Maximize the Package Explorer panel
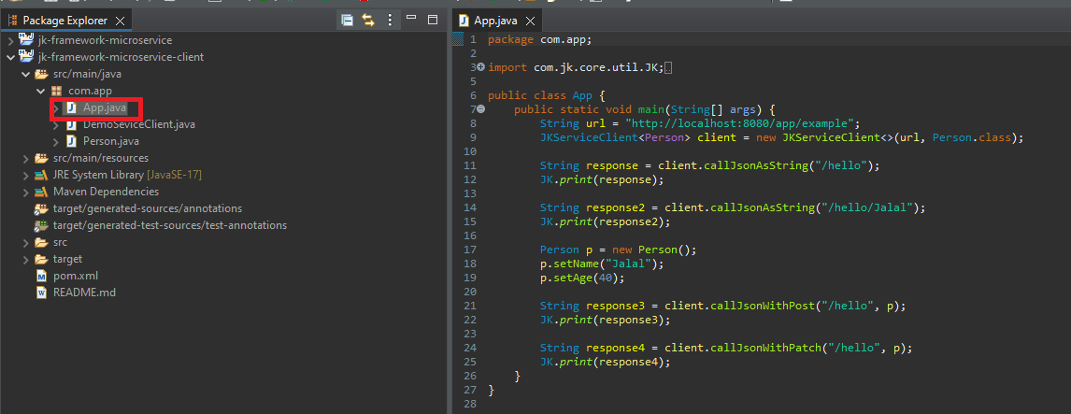 433,20
